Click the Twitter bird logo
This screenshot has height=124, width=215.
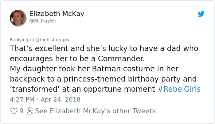[x=201, y=14]
